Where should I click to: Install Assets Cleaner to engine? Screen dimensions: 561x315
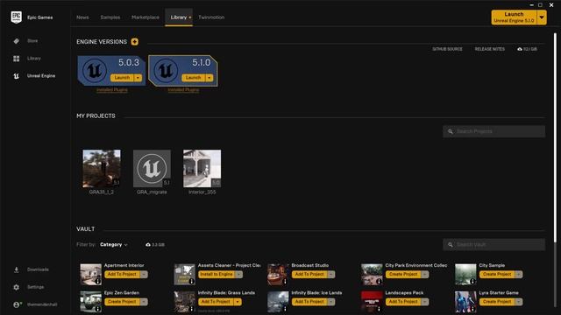tap(217, 274)
